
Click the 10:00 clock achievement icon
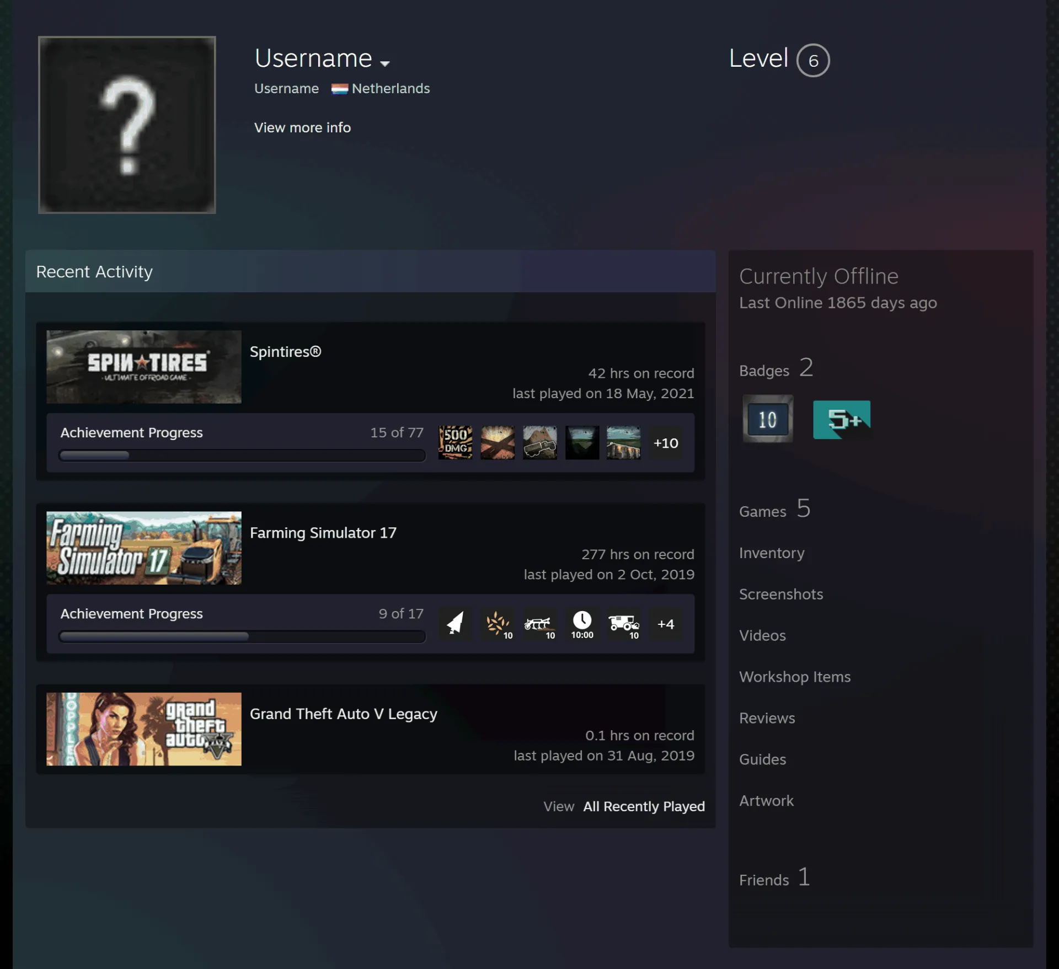(x=582, y=624)
